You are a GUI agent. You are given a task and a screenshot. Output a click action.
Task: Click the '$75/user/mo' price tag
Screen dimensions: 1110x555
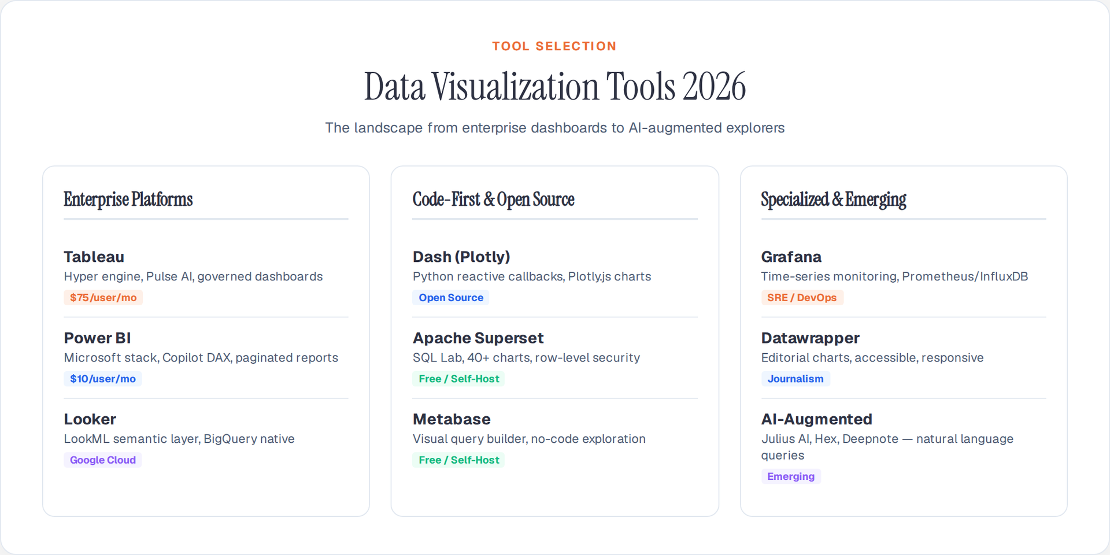click(x=103, y=298)
